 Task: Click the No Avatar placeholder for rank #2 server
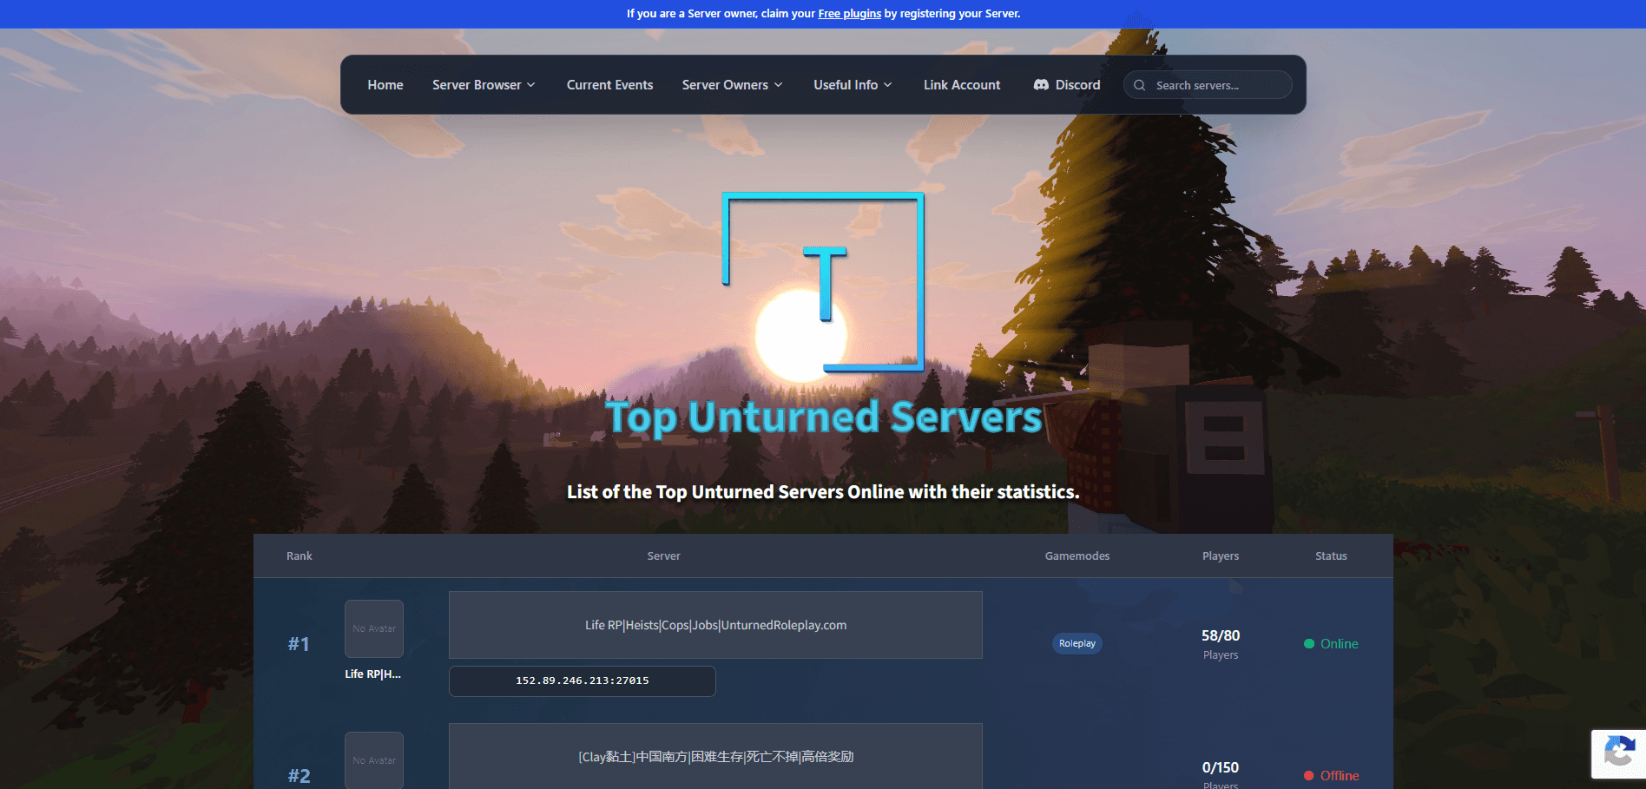point(373,759)
